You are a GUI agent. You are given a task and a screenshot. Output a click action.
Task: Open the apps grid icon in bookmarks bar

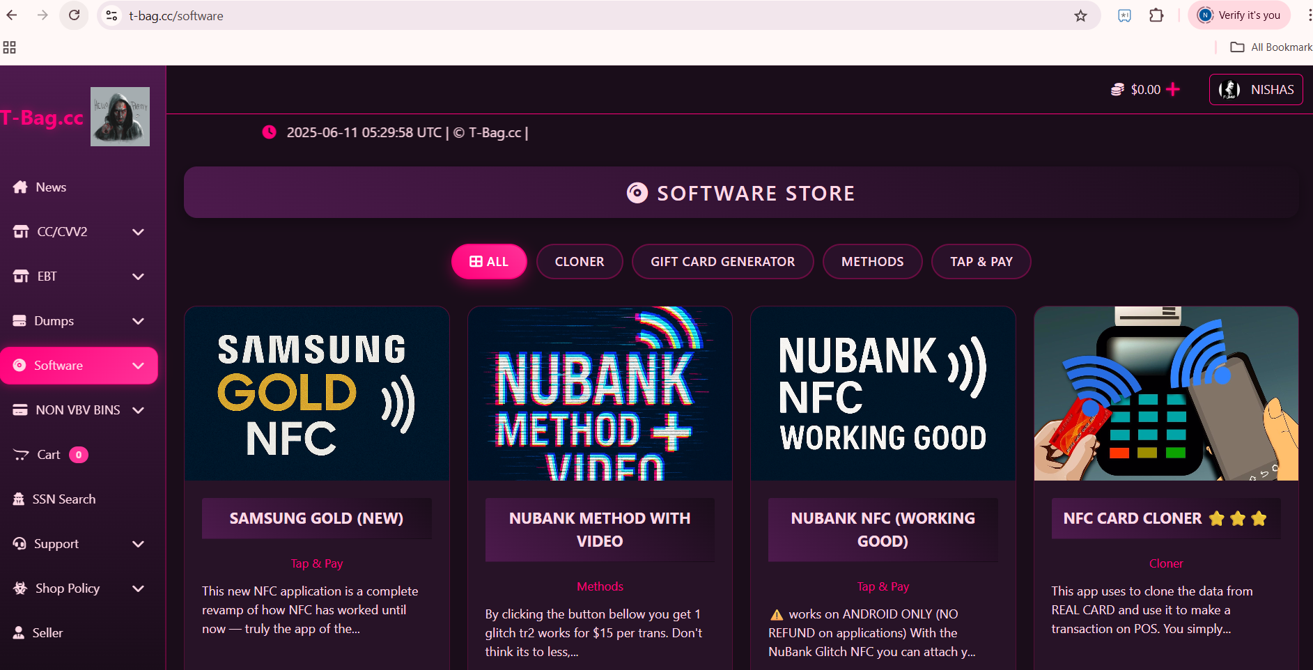tap(10, 47)
